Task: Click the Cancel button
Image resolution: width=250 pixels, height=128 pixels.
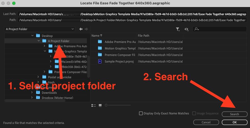Action: click(206, 122)
